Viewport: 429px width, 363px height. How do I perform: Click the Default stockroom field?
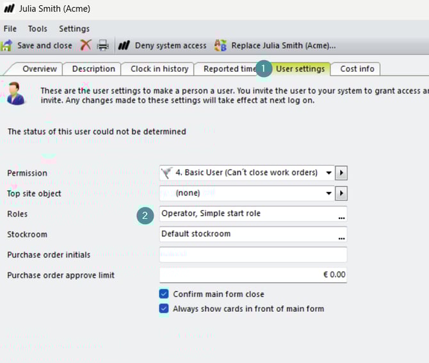(253, 234)
